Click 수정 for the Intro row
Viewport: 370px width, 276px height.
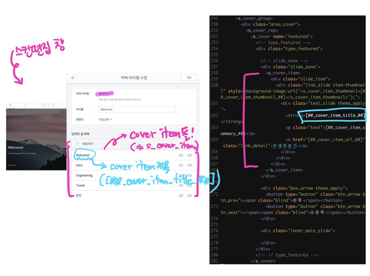181,165
